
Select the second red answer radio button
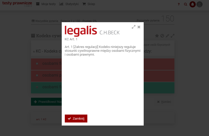(x=37, y=75)
